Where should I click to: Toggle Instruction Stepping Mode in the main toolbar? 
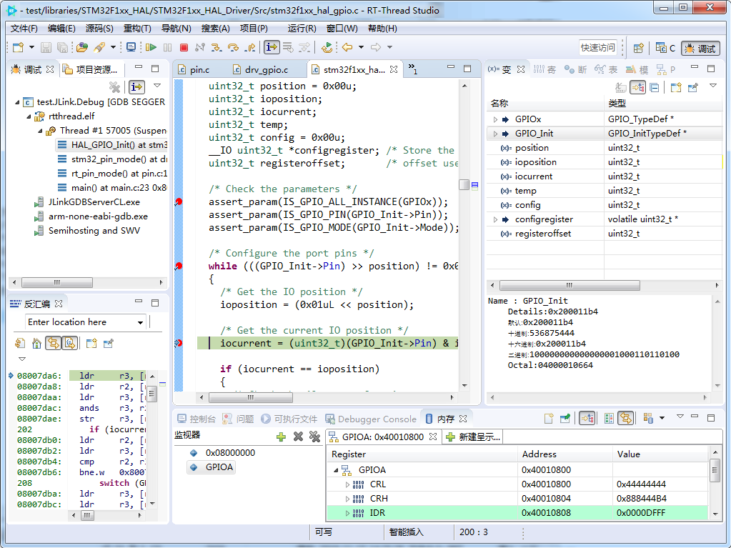[x=272, y=48]
